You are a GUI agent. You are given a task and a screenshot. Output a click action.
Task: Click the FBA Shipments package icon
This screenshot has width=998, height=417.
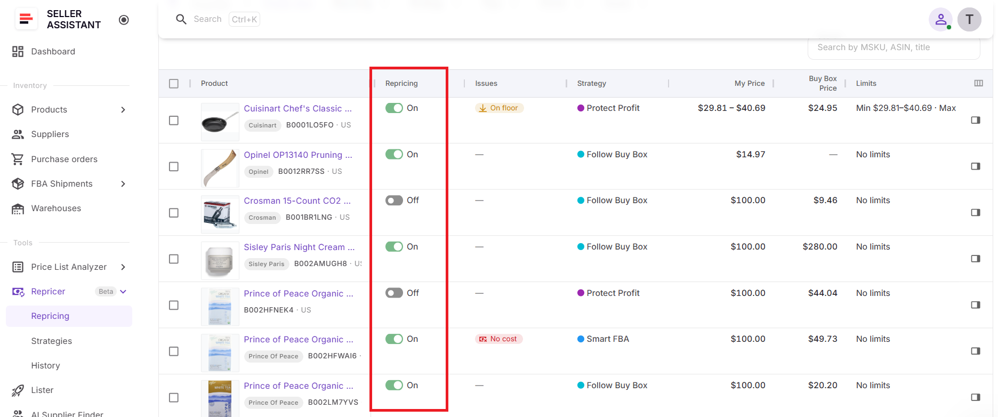(18, 183)
